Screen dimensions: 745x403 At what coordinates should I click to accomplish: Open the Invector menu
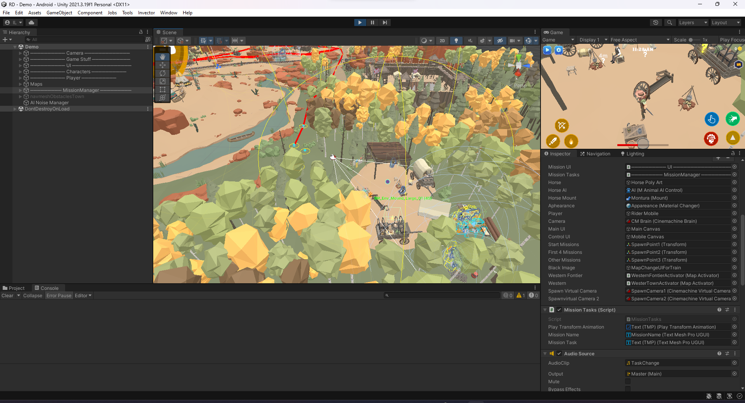coord(146,13)
